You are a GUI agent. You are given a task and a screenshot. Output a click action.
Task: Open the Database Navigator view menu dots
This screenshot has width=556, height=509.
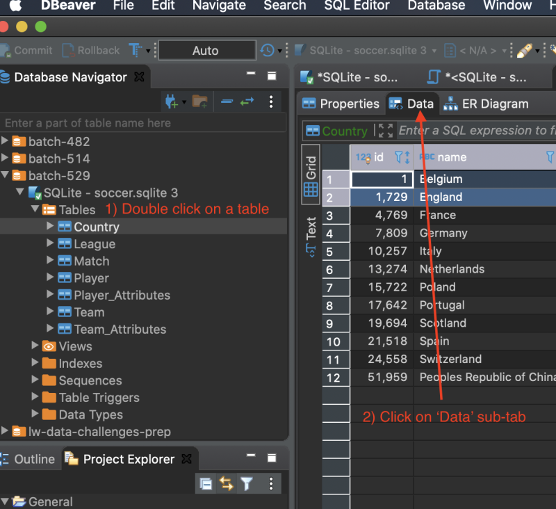click(271, 102)
